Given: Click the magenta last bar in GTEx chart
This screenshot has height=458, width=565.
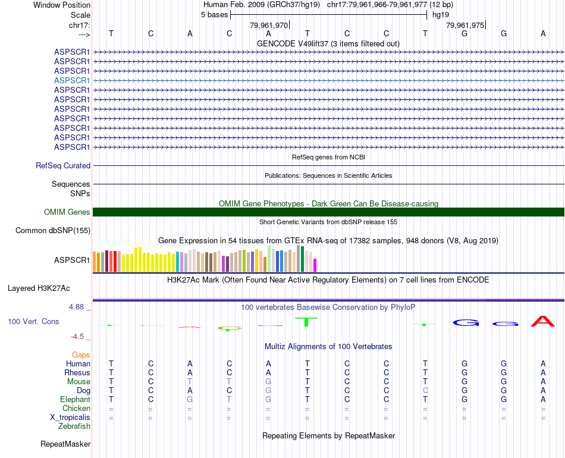Looking at the screenshot, I should tap(315, 265).
